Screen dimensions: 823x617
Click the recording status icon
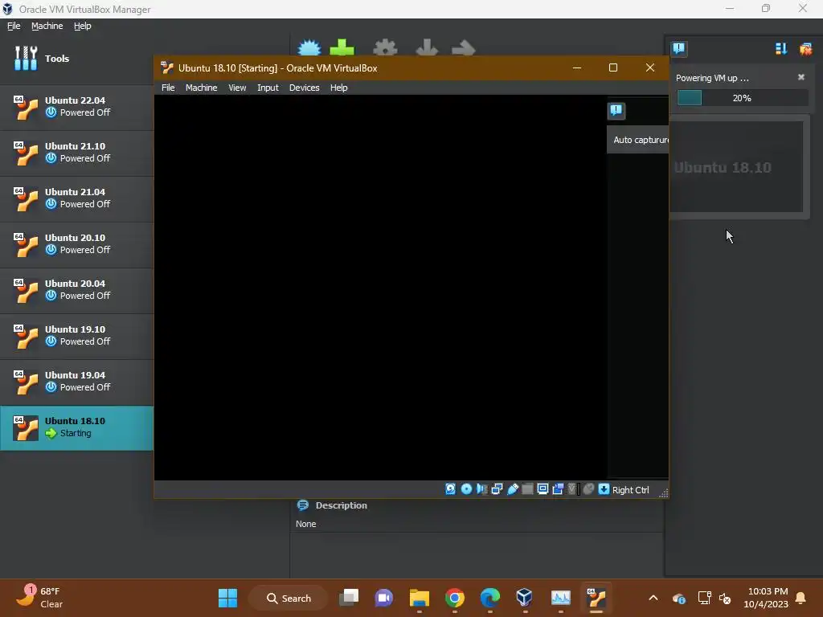pos(558,489)
